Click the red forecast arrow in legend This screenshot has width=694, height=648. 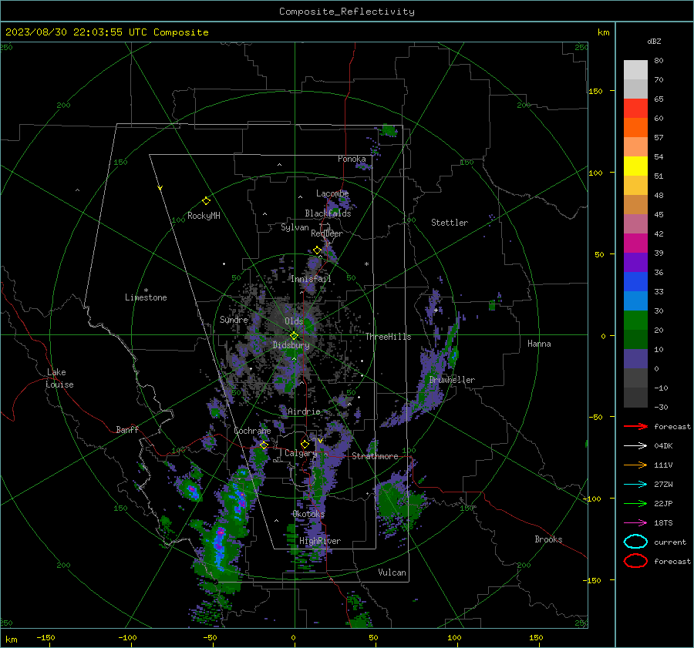(635, 426)
